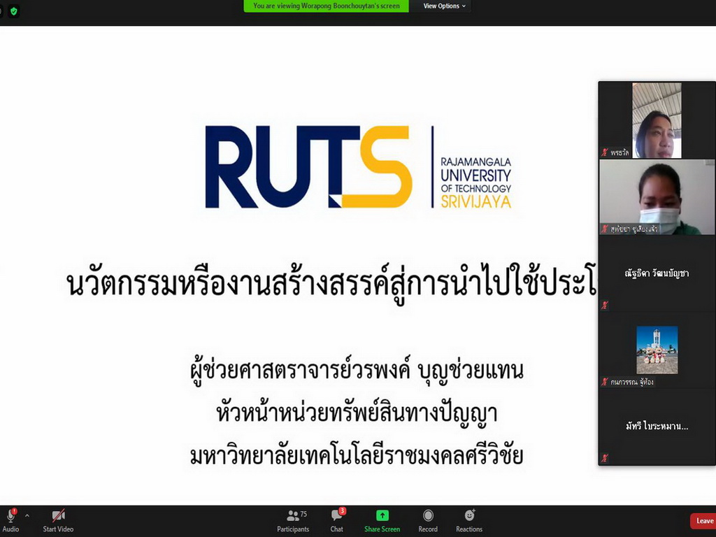The height and width of the screenshot is (537, 716).
Task: Click the green Share Screen icon
Action: click(382, 515)
